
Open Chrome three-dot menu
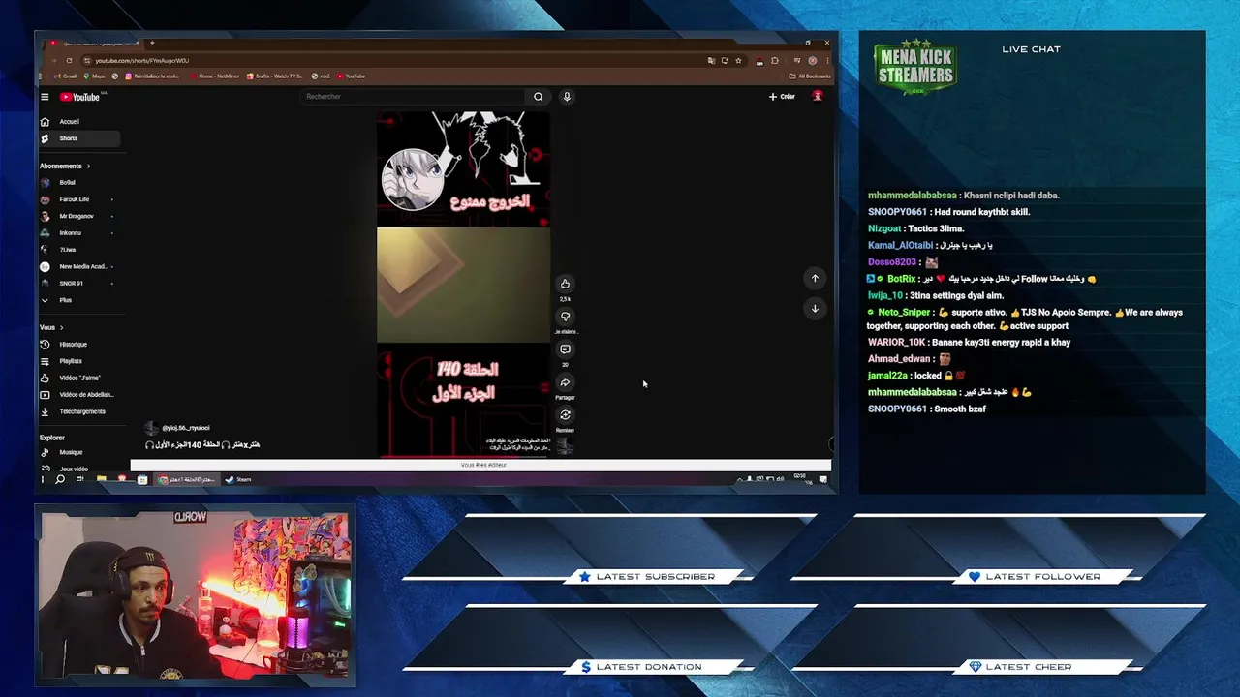pyautogui.click(x=827, y=61)
